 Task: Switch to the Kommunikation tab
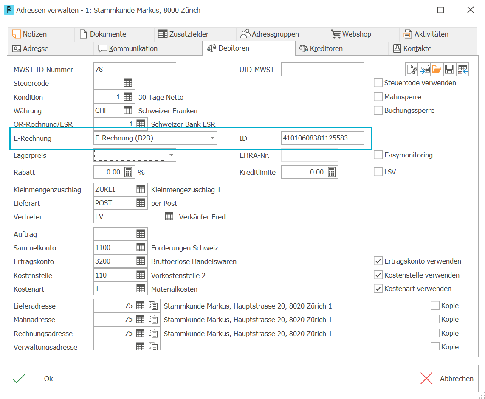click(x=148, y=48)
